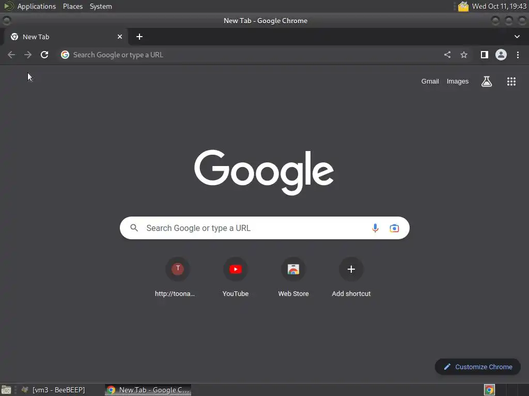The height and width of the screenshot is (396, 529).
Task: Open the side panel icon
Action: click(x=484, y=55)
